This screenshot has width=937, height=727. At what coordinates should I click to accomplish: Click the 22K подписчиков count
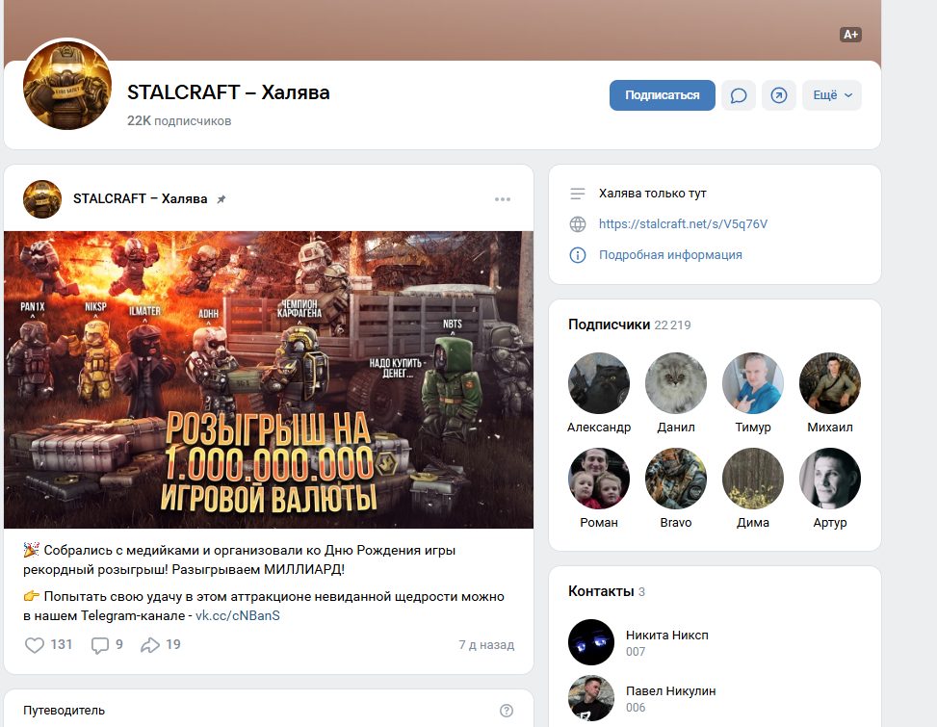coord(179,120)
